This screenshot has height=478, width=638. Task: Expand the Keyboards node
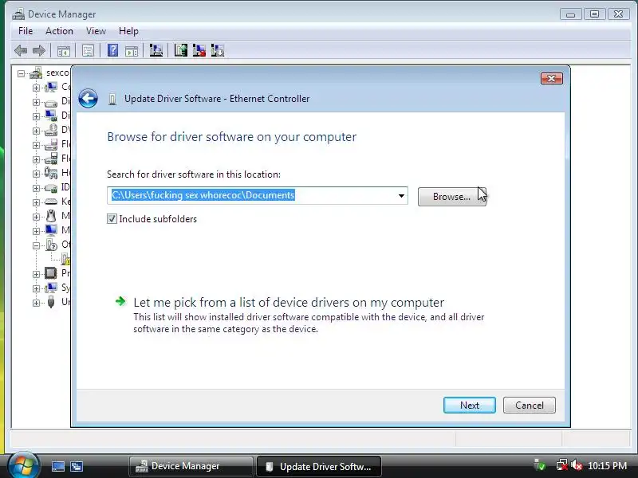[36, 202]
